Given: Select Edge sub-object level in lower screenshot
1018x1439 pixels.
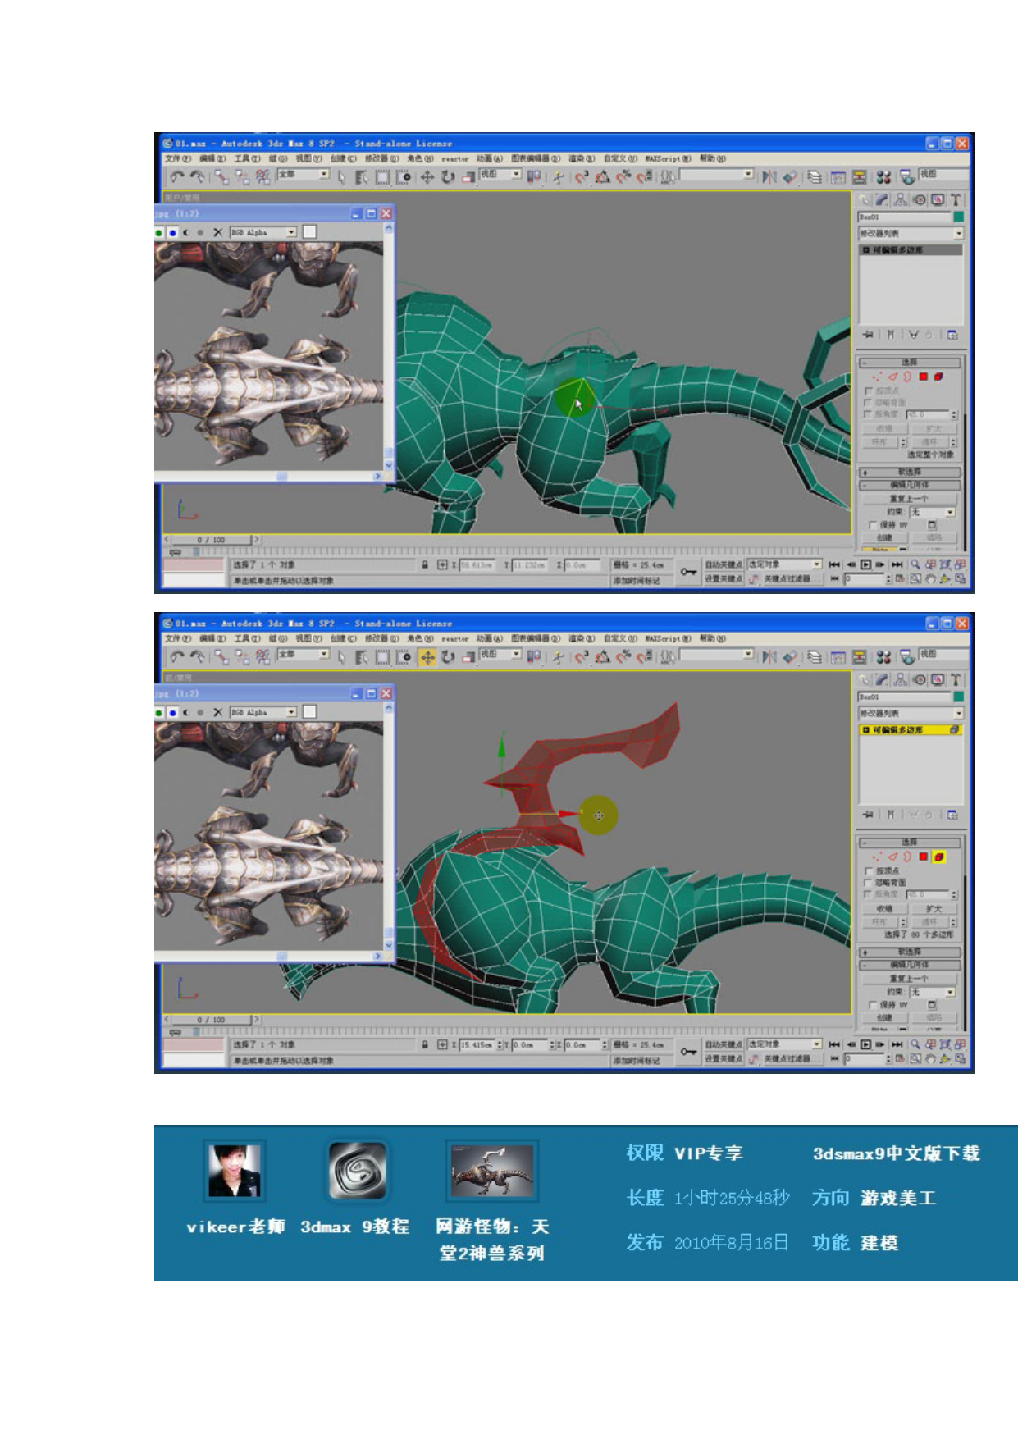Looking at the screenshot, I should pos(892,857).
